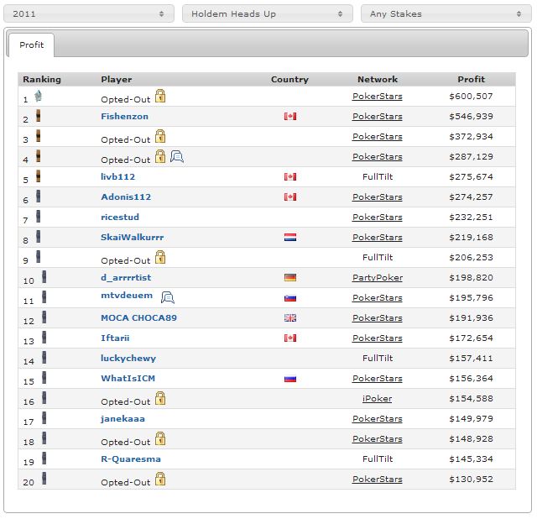This screenshot has width=537, height=519.
Task: Select the Profit tab
Action: point(32,45)
